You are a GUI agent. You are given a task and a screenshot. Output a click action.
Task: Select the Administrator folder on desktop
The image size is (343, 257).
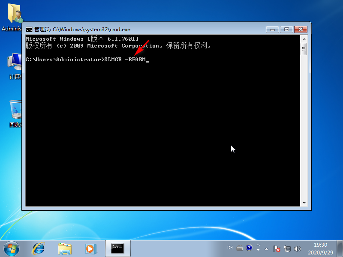pyautogui.click(x=15, y=15)
